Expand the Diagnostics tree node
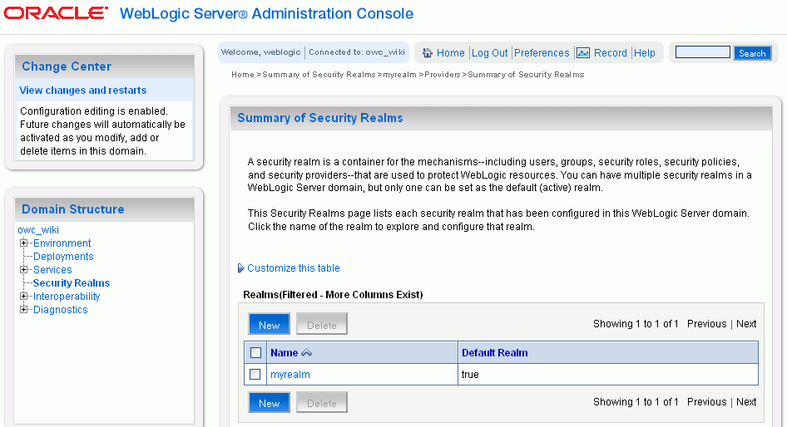Screen dimensions: 787x427 point(23,310)
